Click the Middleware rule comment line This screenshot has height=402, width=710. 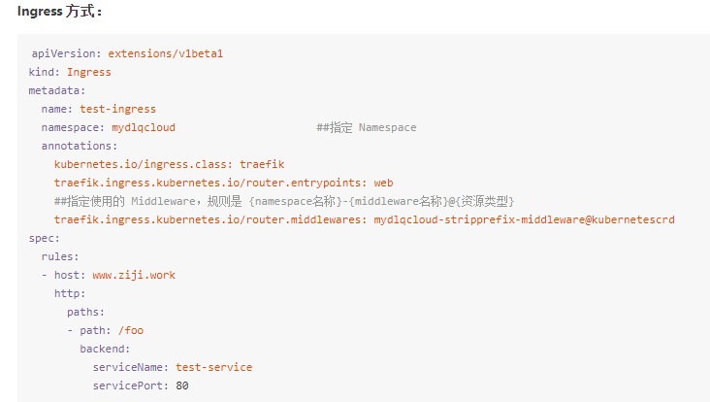(x=284, y=201)
